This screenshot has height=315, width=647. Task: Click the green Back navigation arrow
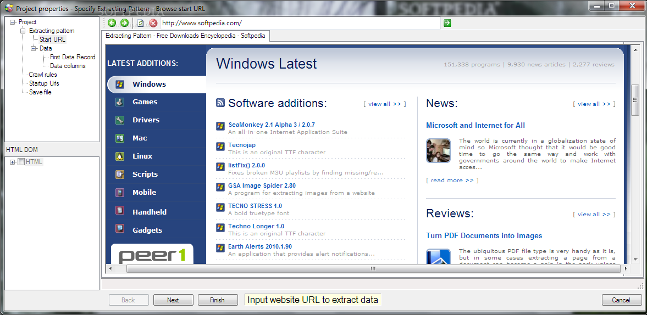(x=112, y=23)
